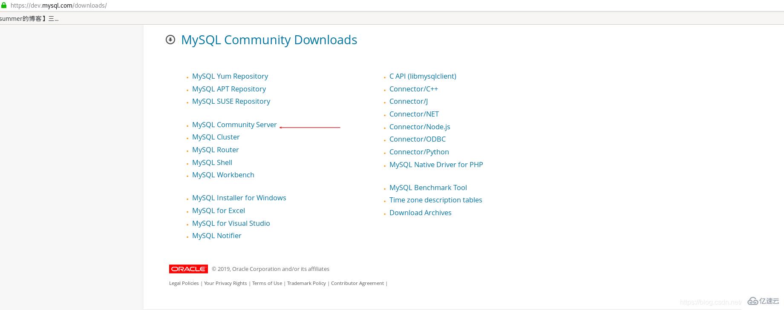
Task: Open Time zone description tables link
Action: click(x=435, y=200)
